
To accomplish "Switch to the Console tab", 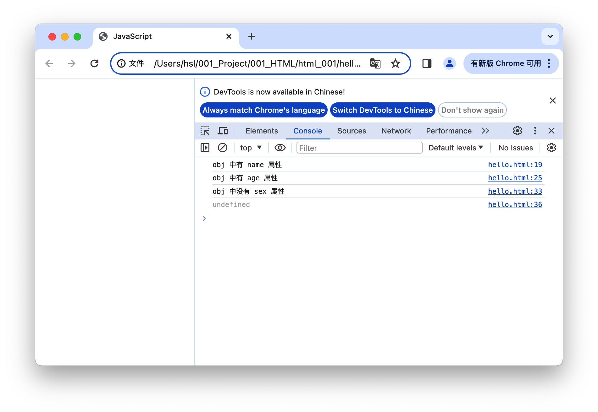I will click(307, 131).
